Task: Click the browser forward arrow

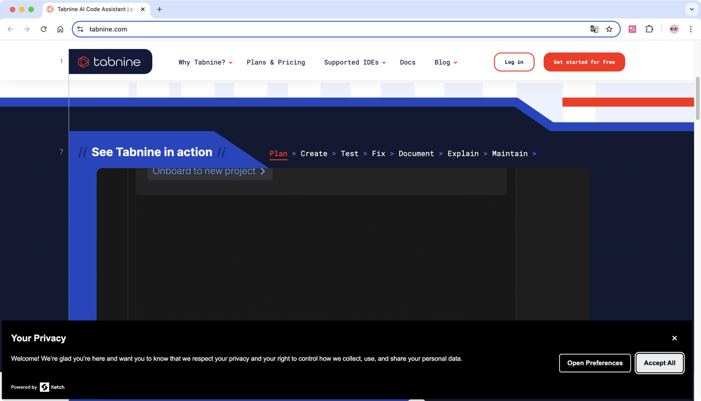Action: coord(27,29)
